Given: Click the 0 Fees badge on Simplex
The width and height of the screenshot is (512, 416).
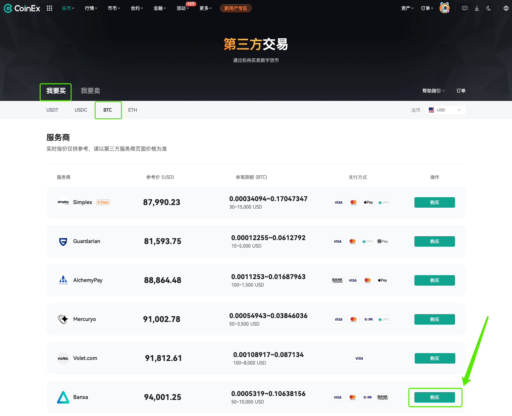Looking at the screenshot, I should tap(103, 202).
